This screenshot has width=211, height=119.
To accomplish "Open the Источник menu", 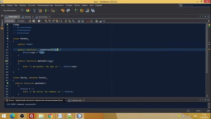I will click(32, 5).
